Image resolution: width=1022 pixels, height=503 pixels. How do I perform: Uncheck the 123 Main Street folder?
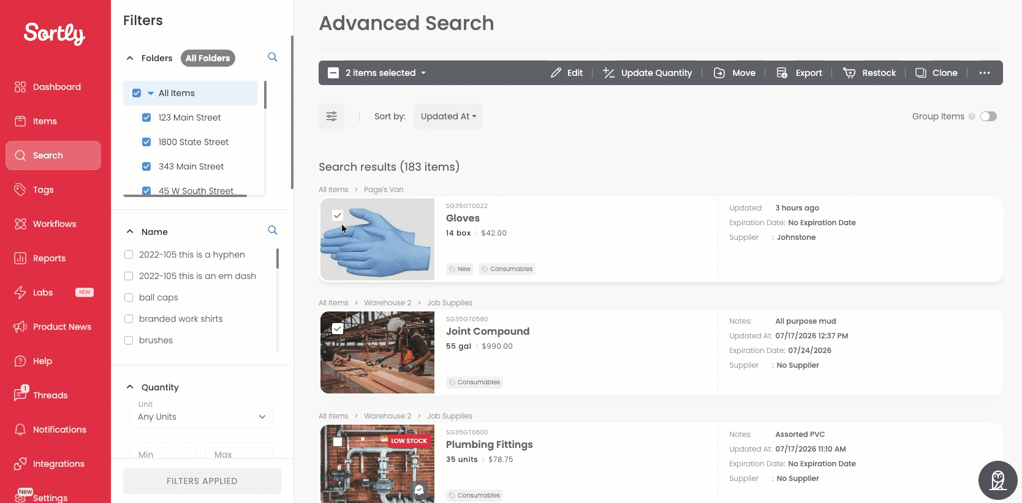146,117
